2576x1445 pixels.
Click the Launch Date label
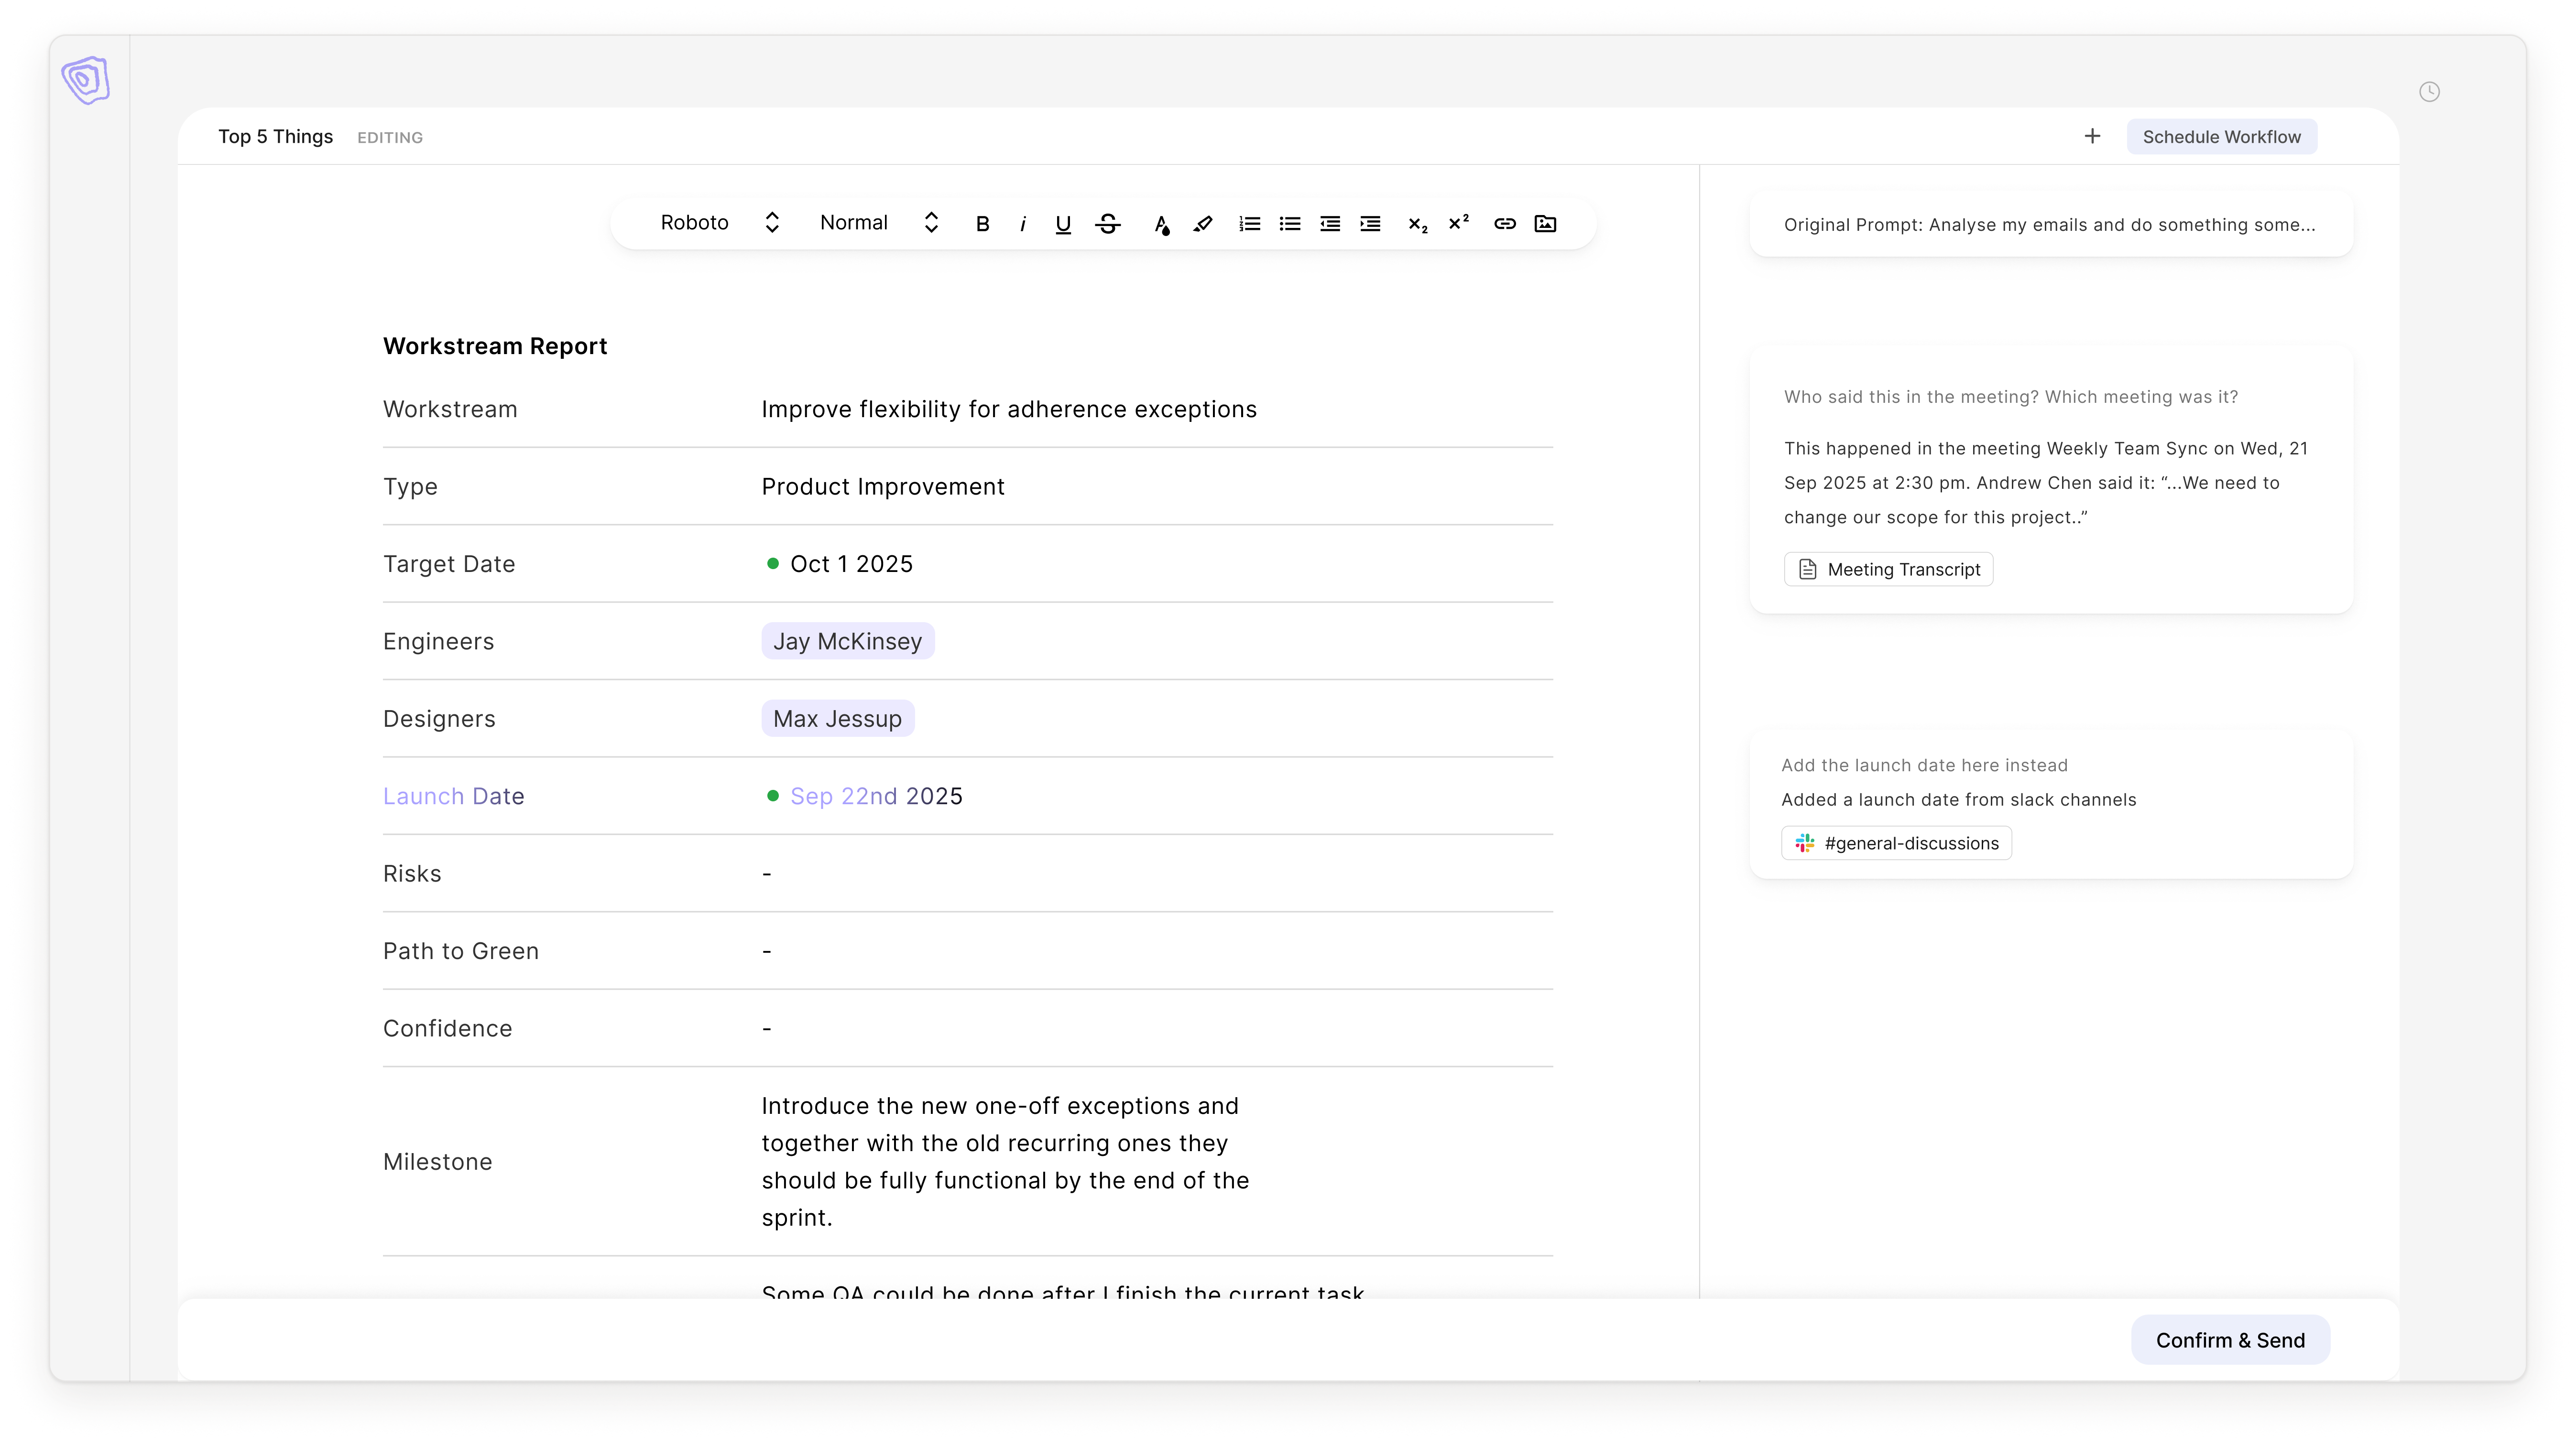[x=453, y=797]
